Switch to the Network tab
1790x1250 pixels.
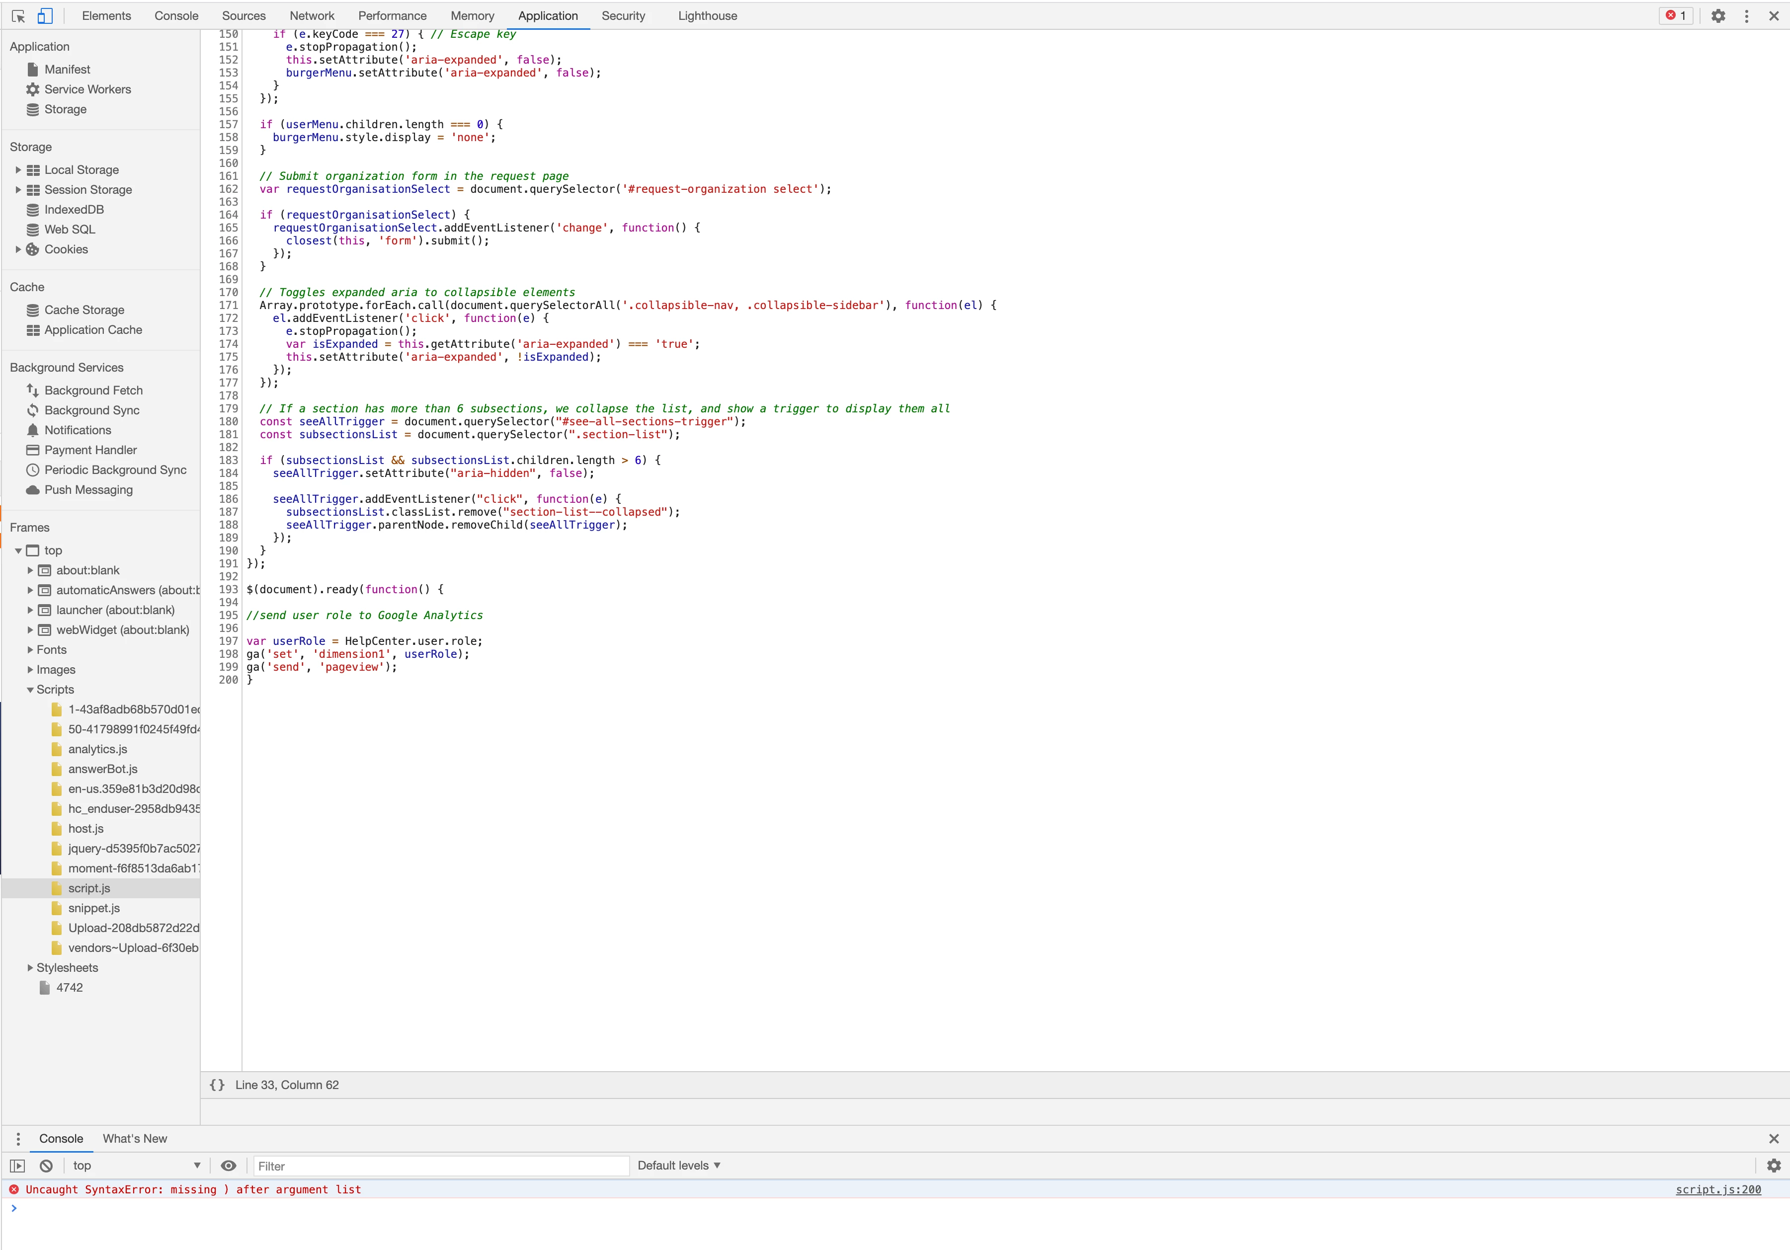[x=312, y=15]
